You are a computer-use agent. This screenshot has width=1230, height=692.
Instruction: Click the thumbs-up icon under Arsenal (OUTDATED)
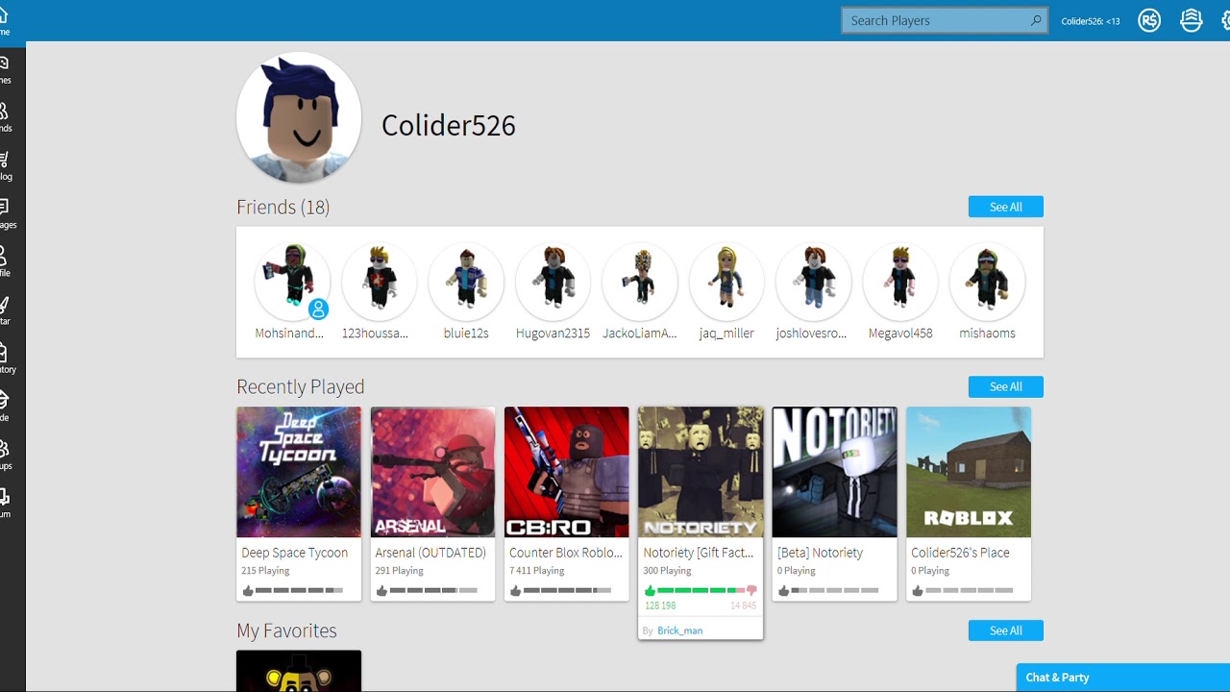[381, 590]
